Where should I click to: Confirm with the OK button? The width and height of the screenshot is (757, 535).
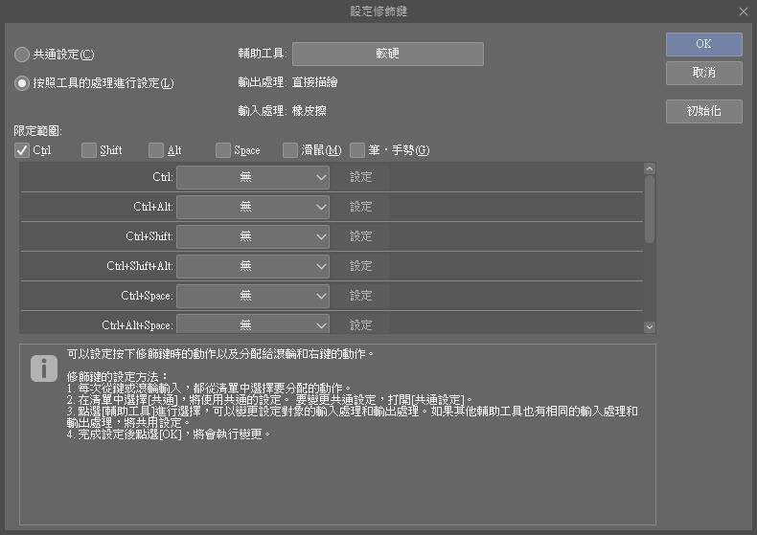coord(704,44)
